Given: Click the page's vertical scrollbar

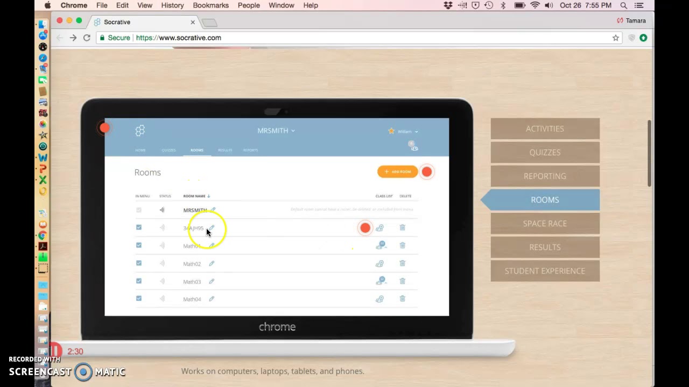Looking at the screenshot, I should tap(650, 153).
